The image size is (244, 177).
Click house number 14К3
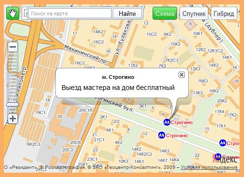coord(165,151)
